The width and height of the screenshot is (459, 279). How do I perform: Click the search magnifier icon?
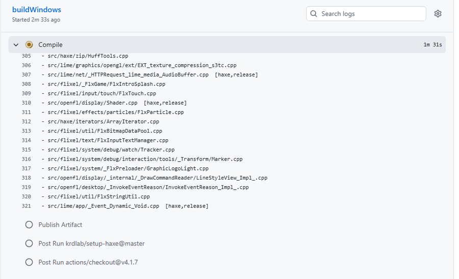(314, 14)
